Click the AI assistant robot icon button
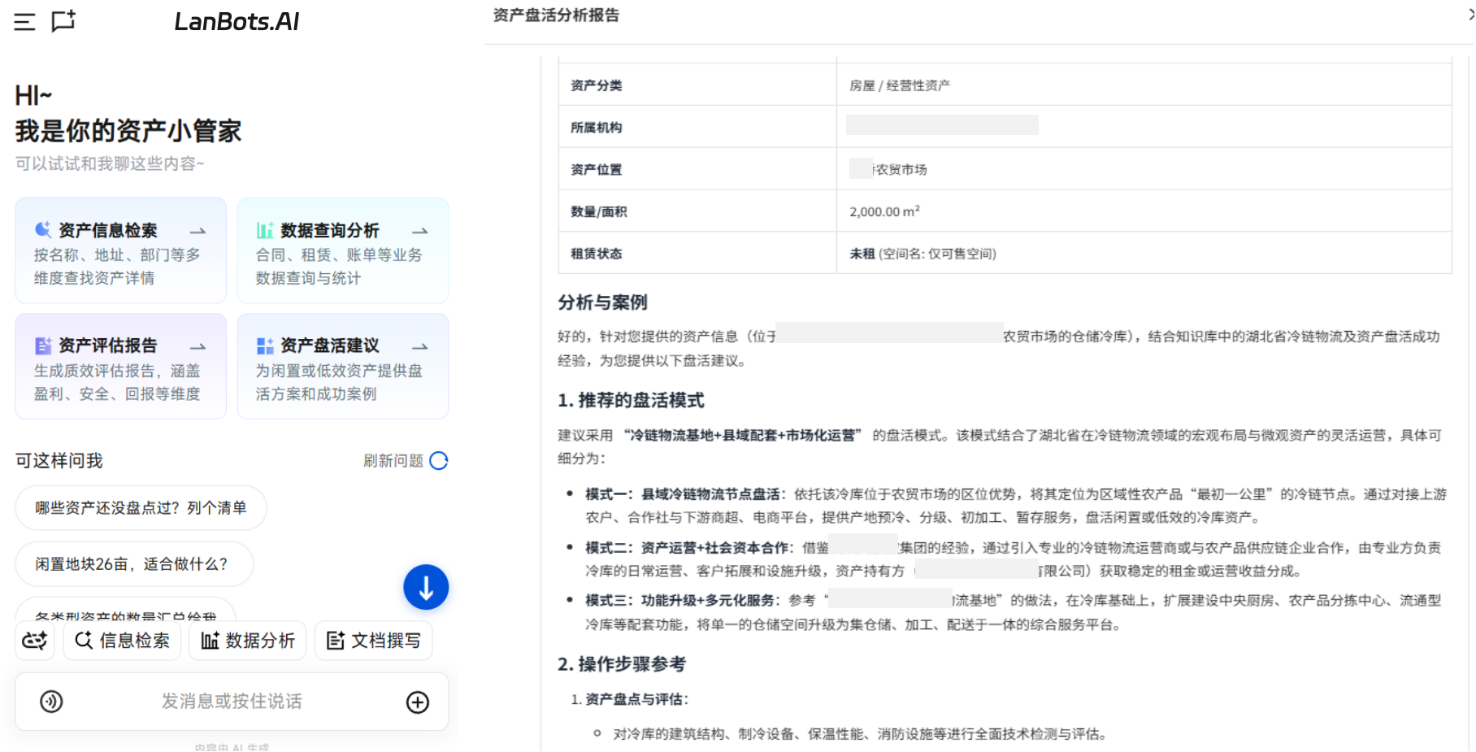 (x=35, y=641)
